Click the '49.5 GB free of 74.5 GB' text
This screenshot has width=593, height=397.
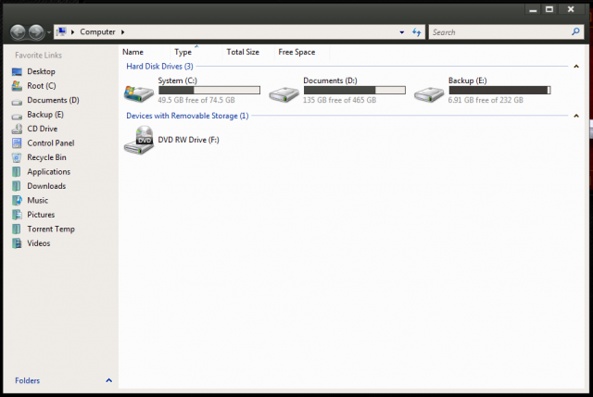[196, 100]
